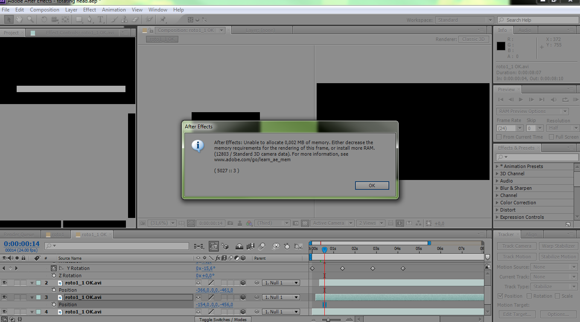Switch to the Render Queue tab
Image resolution: width=580 pixels, height=322 pixels.
pos(20,235)
